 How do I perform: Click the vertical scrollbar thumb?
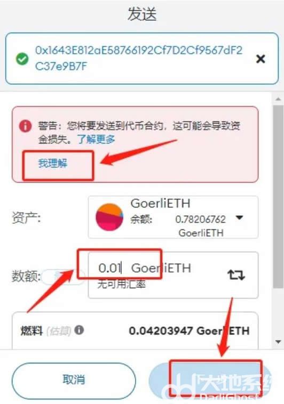pyautogui.click(x=278, y=196)
